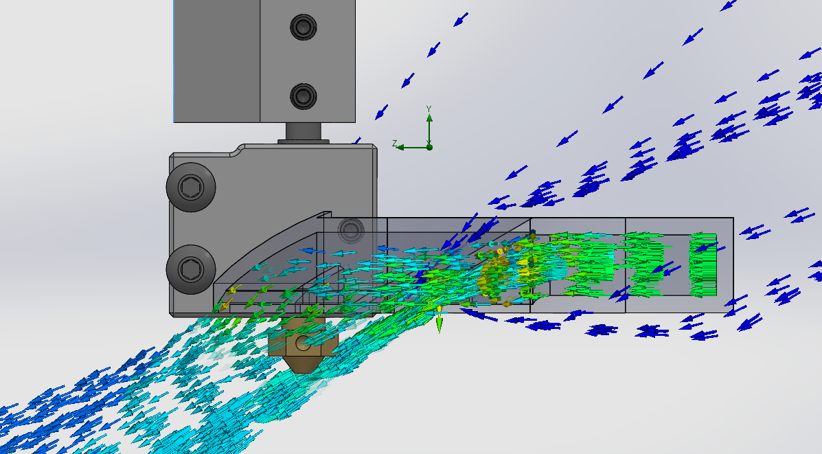This screenshot has width=822, height=454.
Task: Select the upper socket bolt on top block
Action: 304,26
